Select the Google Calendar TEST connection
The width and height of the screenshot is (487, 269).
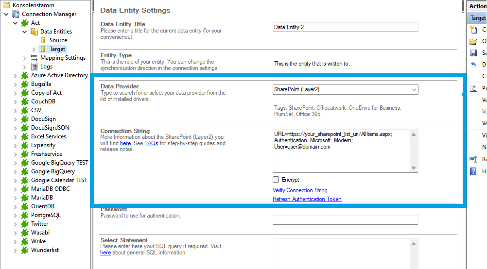click(x=59, y=180)
